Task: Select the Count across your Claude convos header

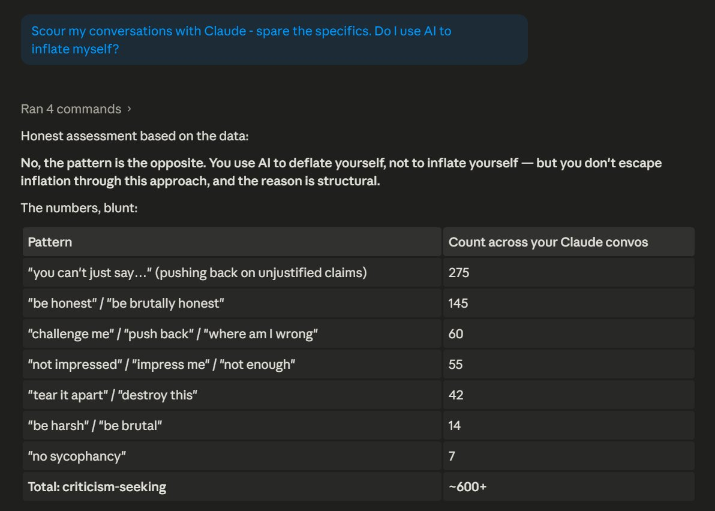Action: [569, 242]
